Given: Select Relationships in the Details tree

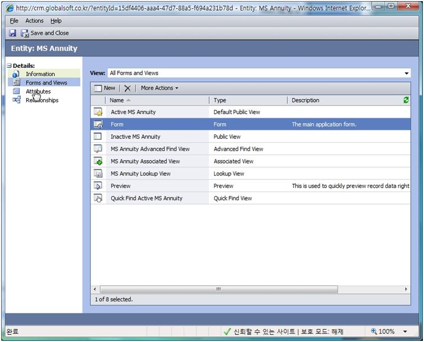Looking at the screenshot, I should tap(42, 100).
